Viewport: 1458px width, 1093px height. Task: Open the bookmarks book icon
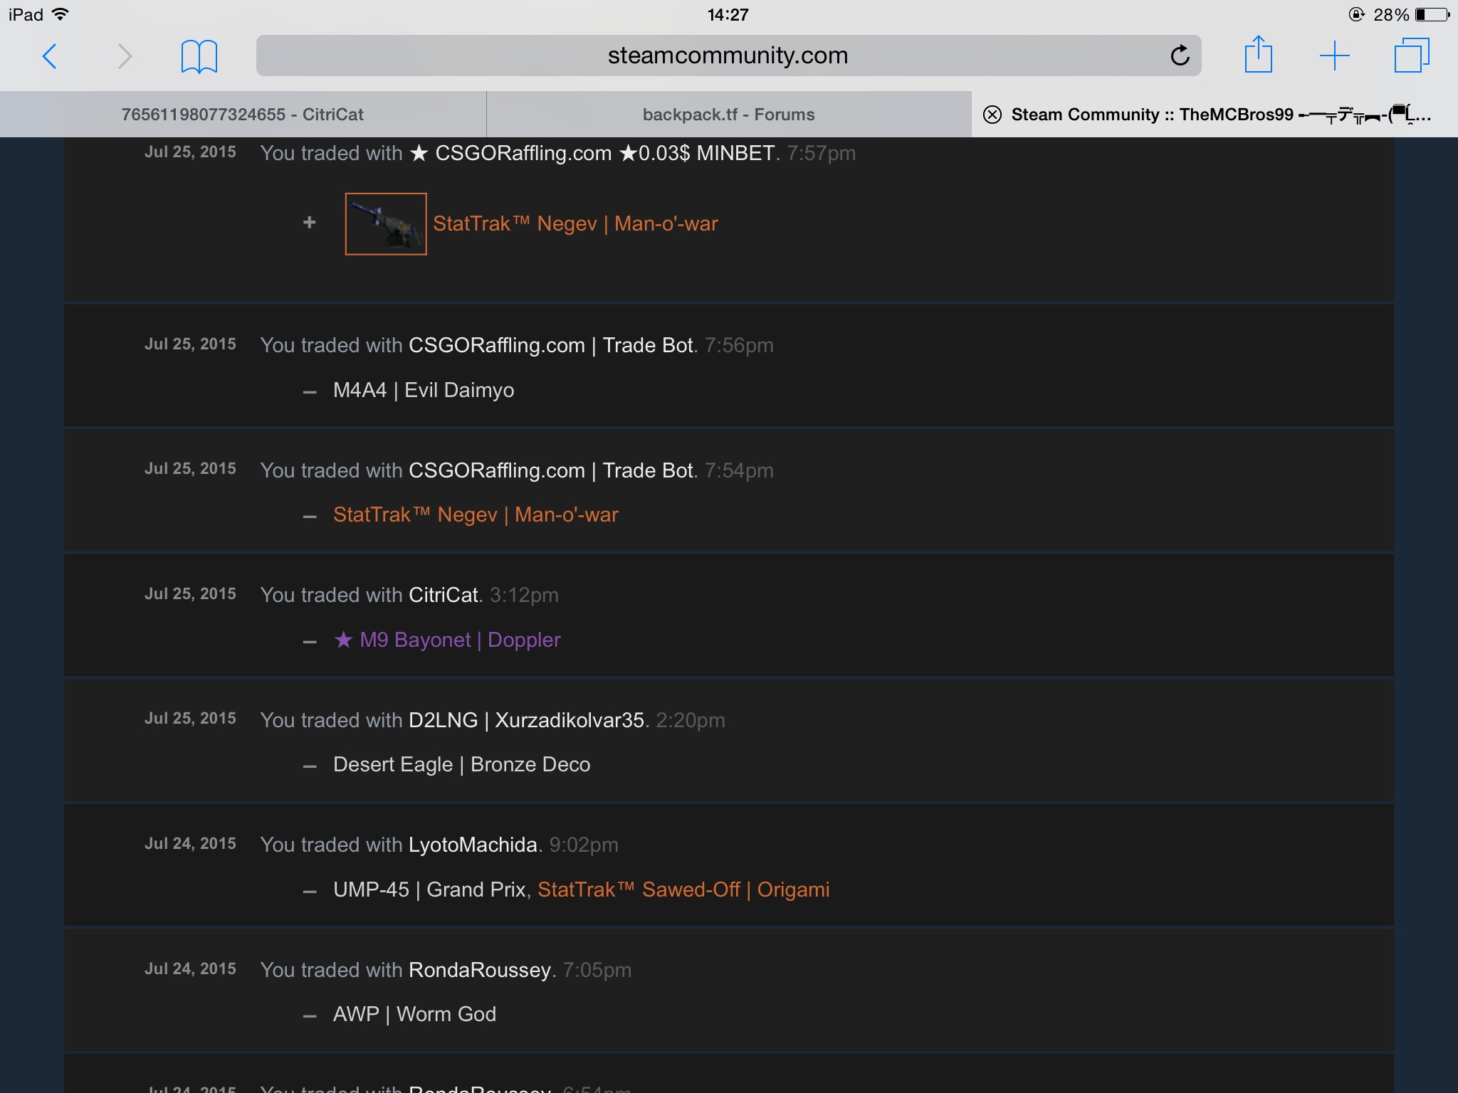click(x=199, y=56)
